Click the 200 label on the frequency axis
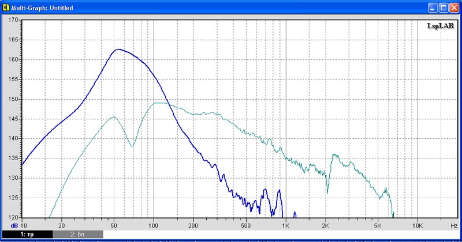Screen dimensions: 462x242 coord(193,226)
